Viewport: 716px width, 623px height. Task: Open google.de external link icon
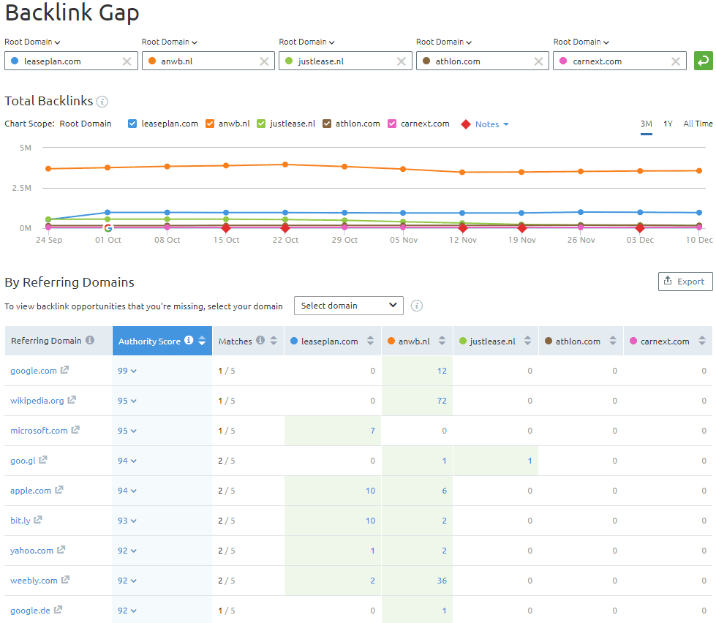pyautogui.click(x=58, y=610)
